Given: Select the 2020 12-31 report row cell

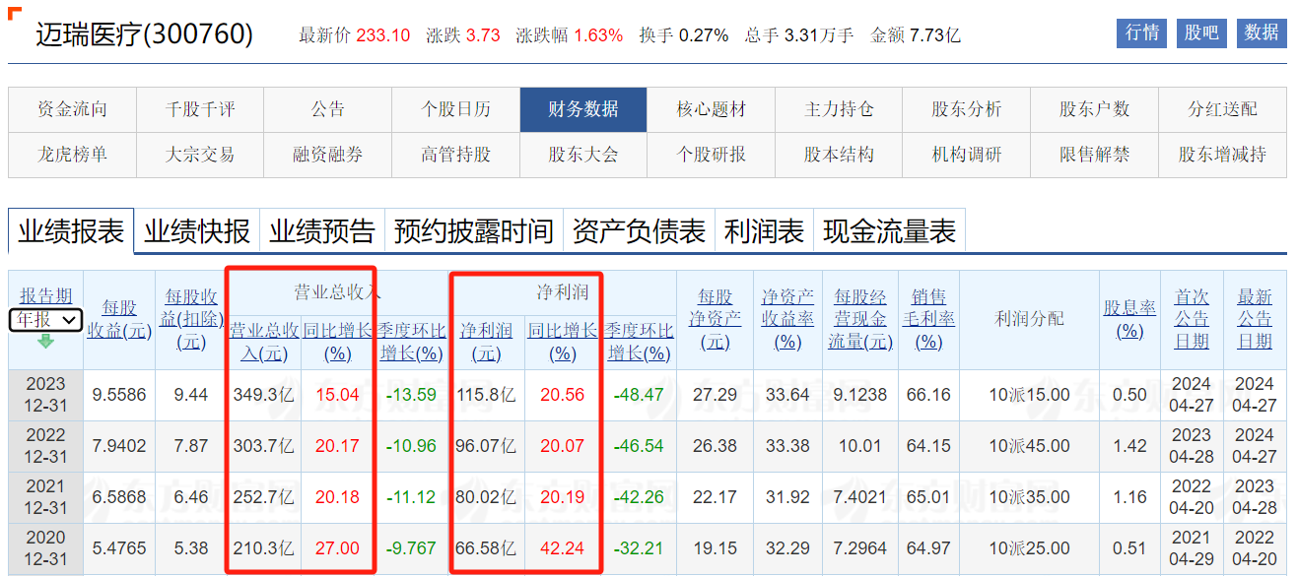Looking at the screenshot, I should [x=45, y=547].
